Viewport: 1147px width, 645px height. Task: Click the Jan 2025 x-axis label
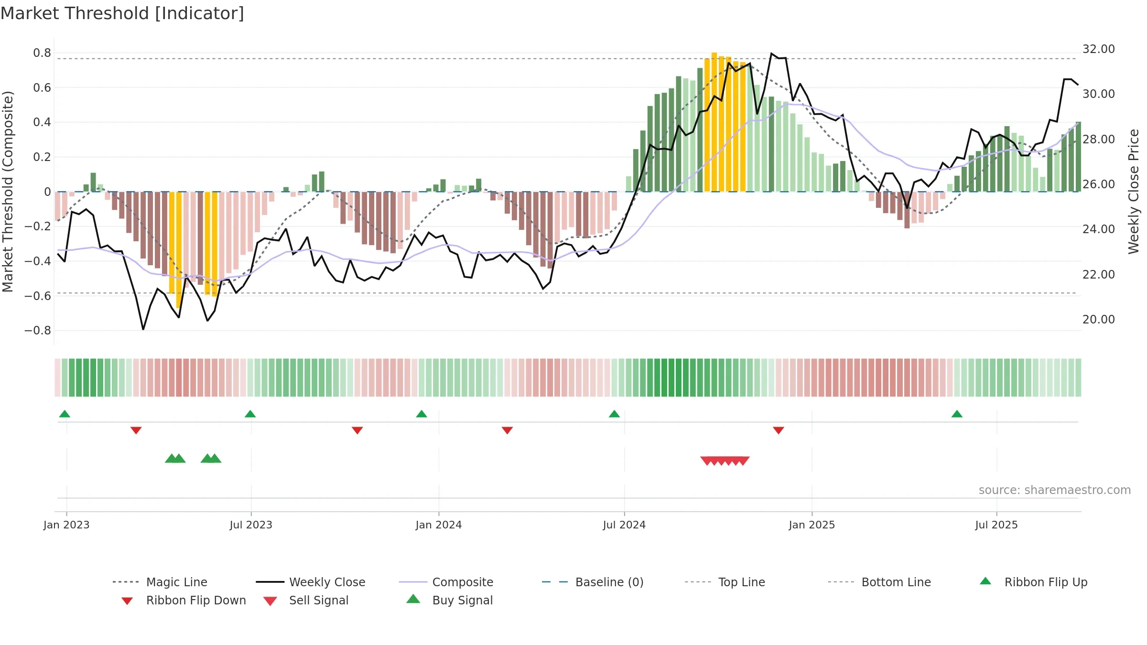point(812,525)
